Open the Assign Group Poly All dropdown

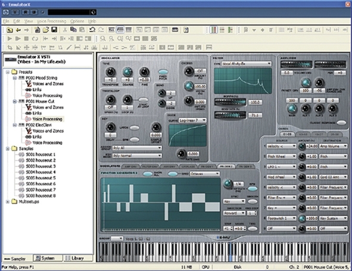pyautogui.click(x=137, y=148)
